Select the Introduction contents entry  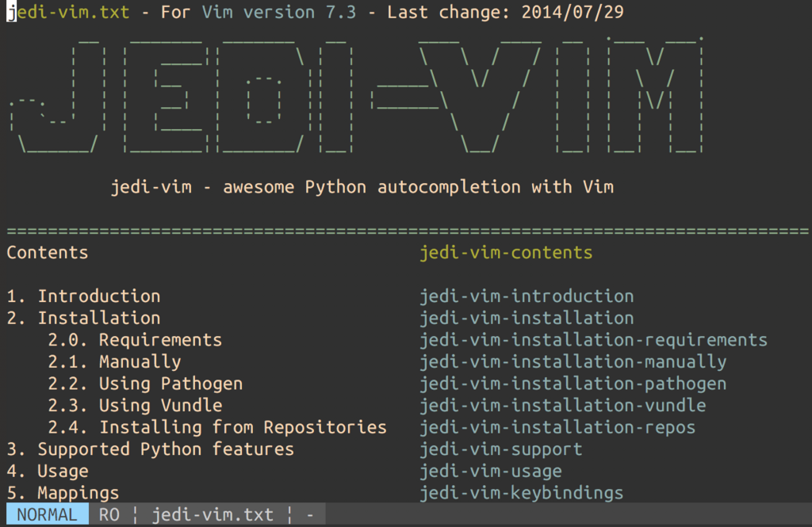[98, 296]
